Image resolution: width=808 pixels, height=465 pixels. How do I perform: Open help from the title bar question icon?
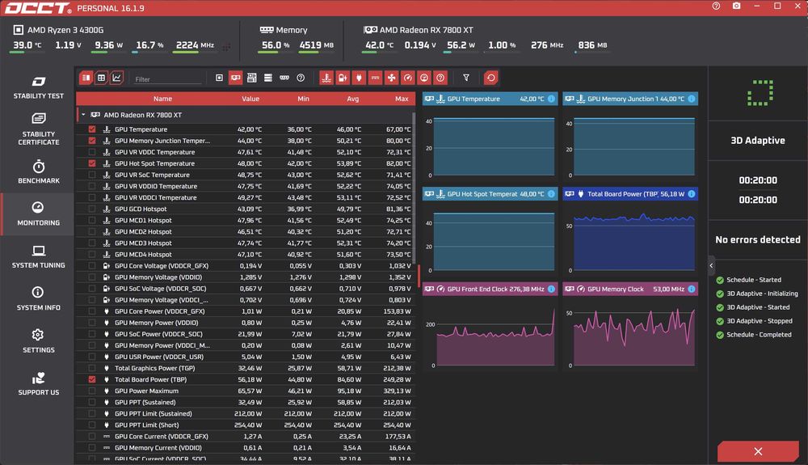coord(716,6)
